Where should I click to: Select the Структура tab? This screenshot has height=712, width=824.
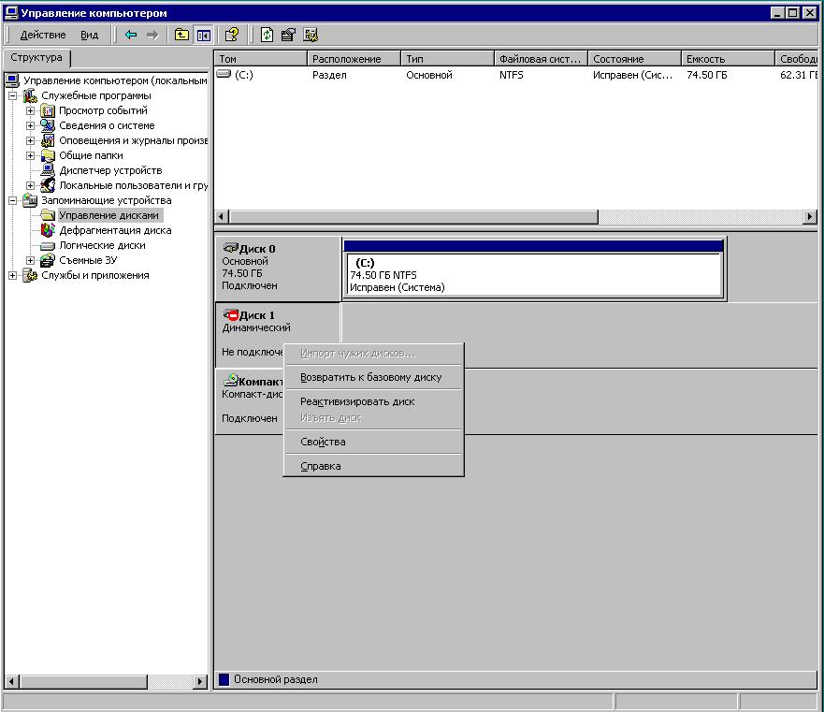(x=36, y=58)
